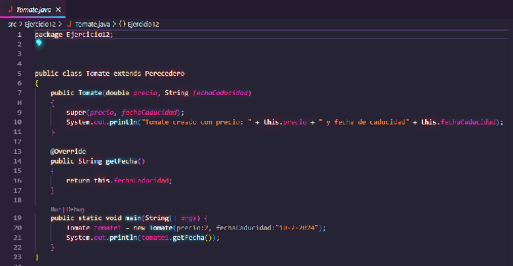Click the Java icon in the breadcrumb bar
513x266 pixels.
69,24
